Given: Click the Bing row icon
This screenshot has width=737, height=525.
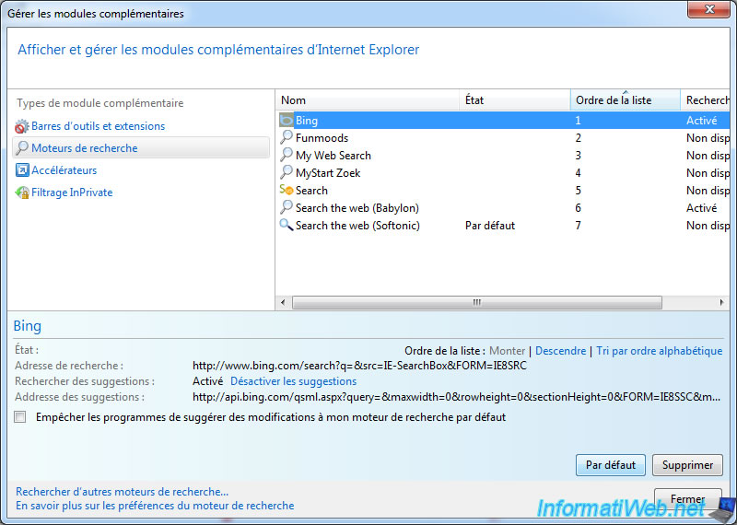Looking at the screenshot, I should 287,121.
